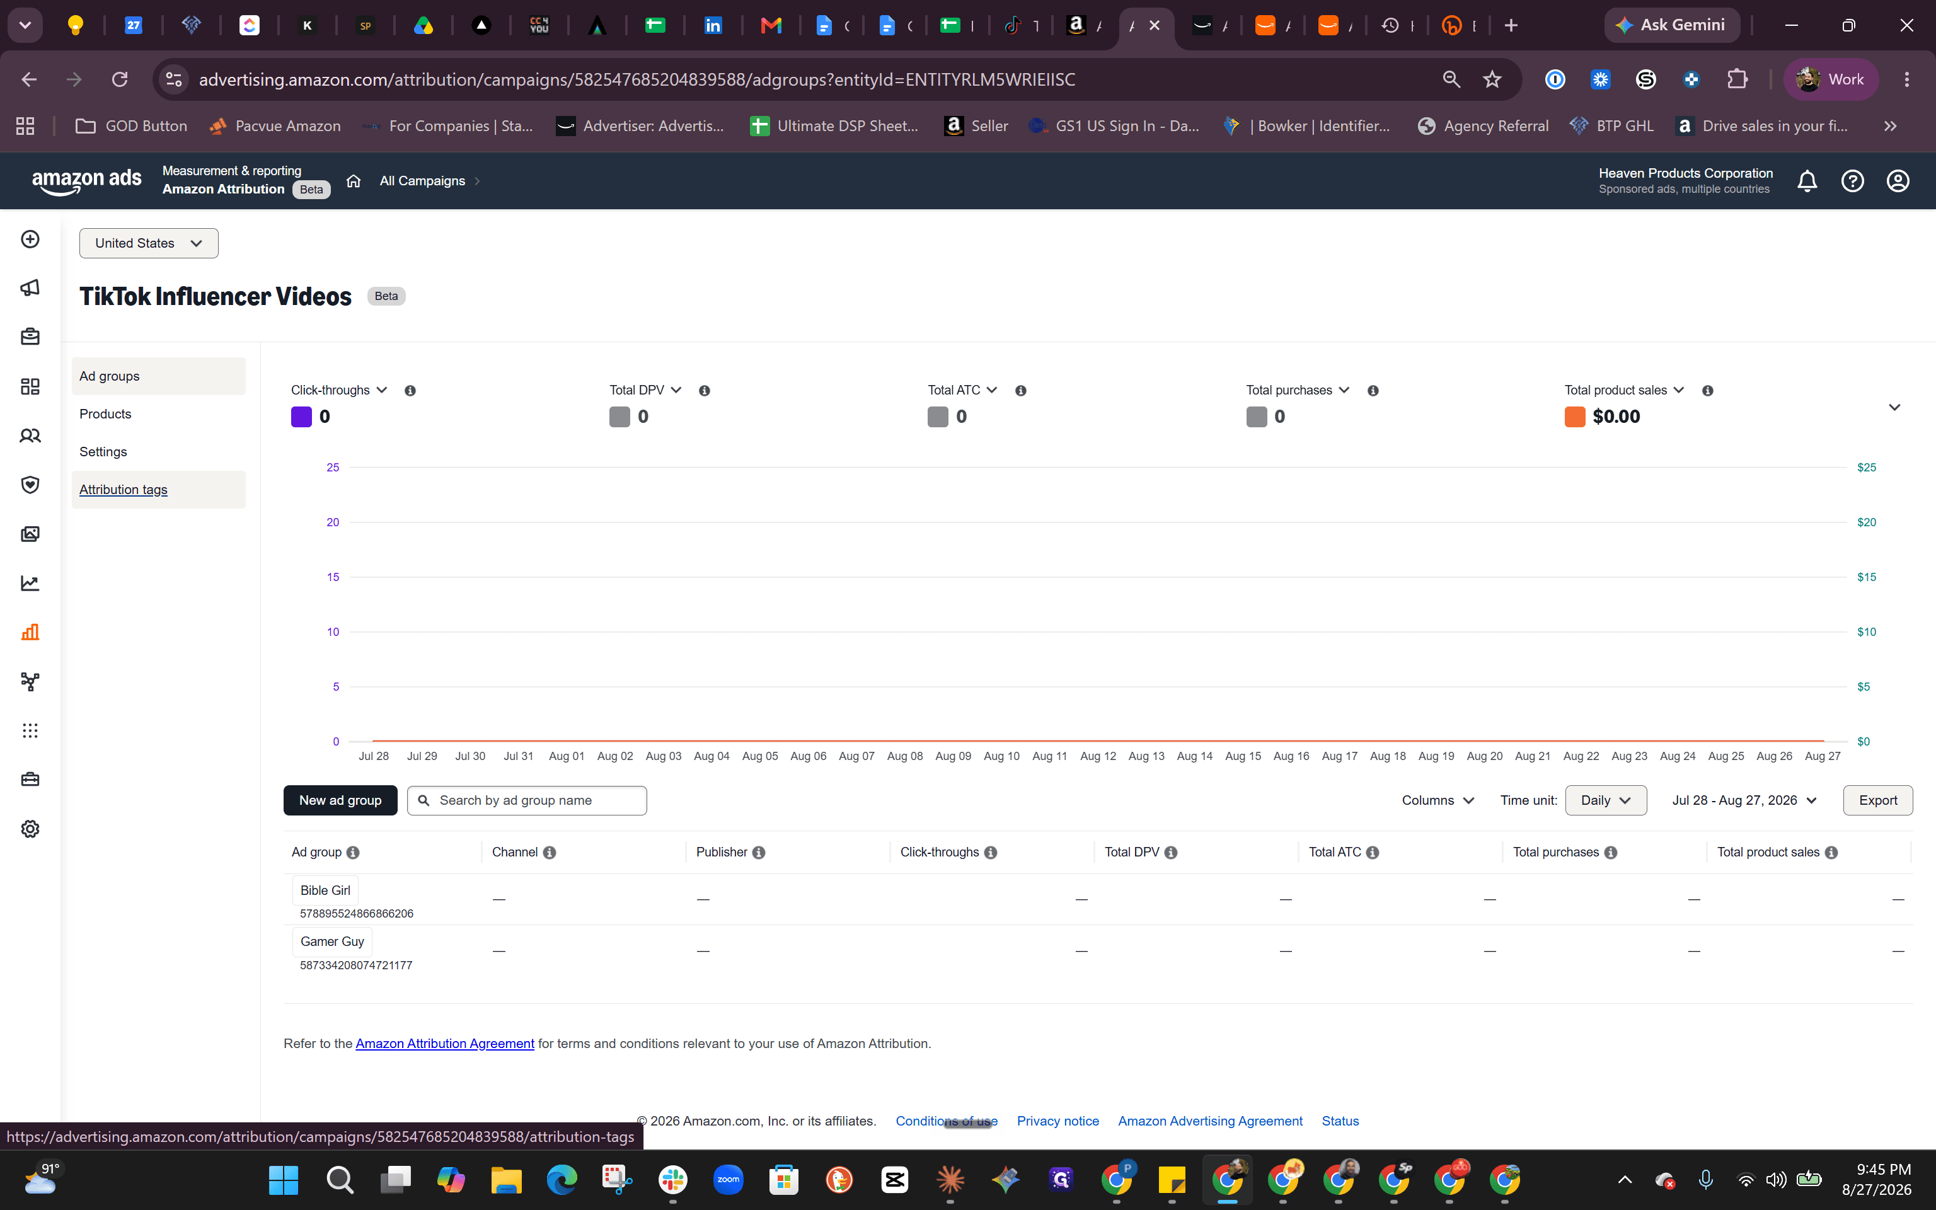Image resolution: width=1936 pixels, height=1210 pixels.
Task: Open the audiences people icon in sidebar
Action: [x=30, y=436]
